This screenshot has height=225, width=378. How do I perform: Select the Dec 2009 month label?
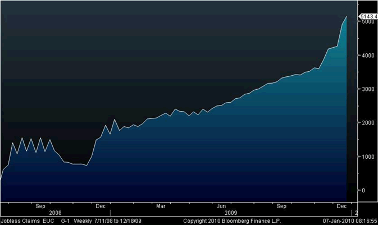click(x=341, y=206)
